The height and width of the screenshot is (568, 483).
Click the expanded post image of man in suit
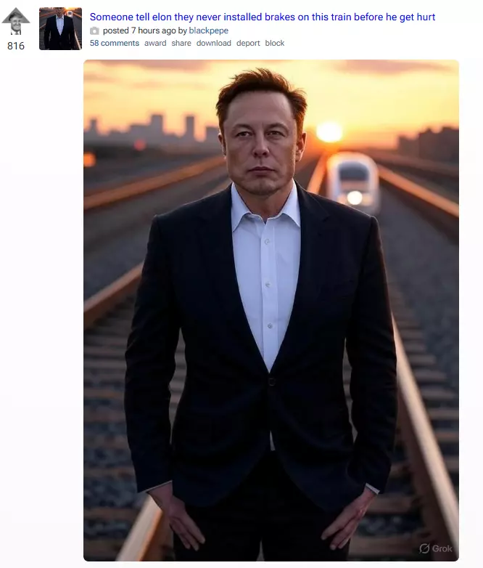pyautogui.click(x=271, y=310)
